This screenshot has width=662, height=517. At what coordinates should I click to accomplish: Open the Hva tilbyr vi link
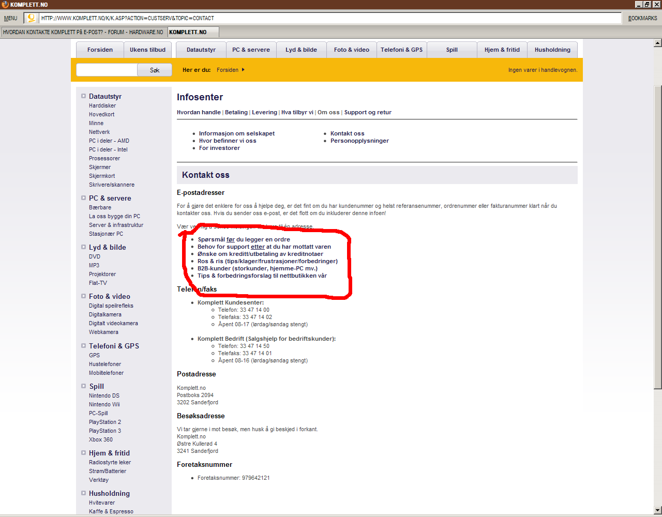point(297,112)
